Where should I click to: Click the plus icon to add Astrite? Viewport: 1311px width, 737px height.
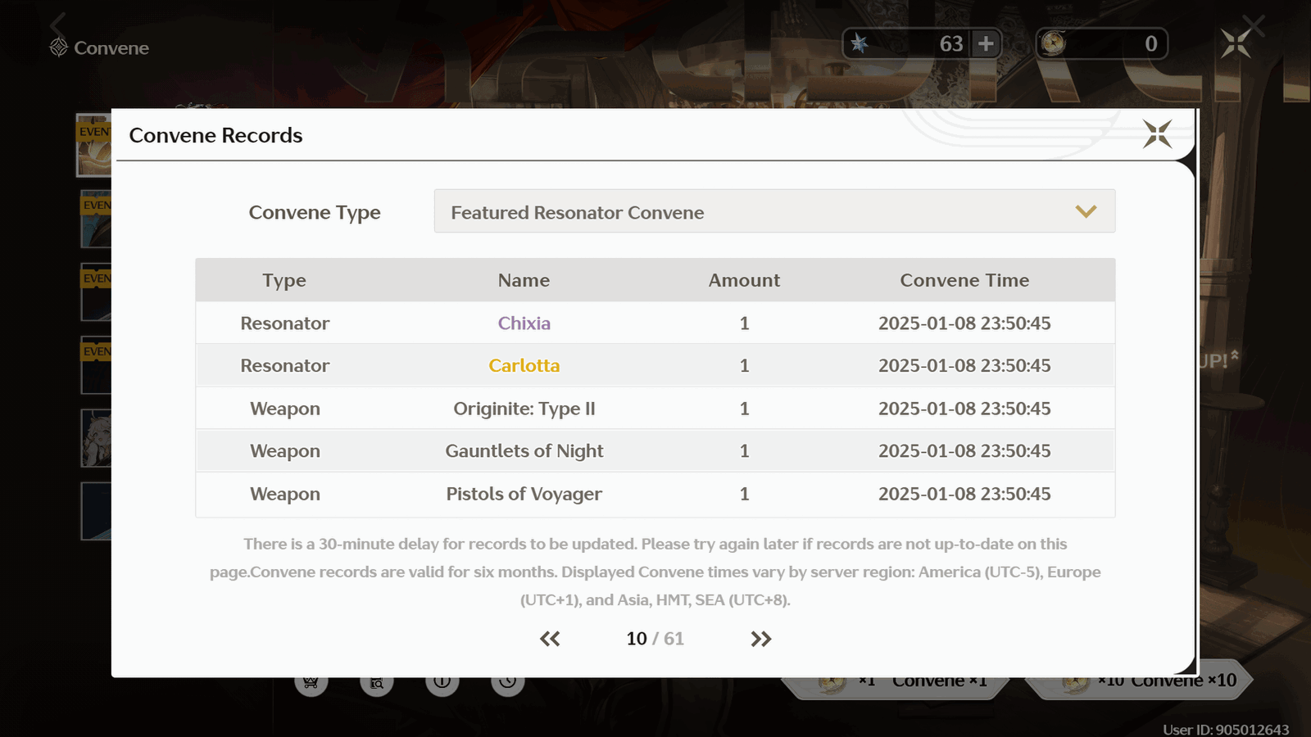[x=986, y=43]
